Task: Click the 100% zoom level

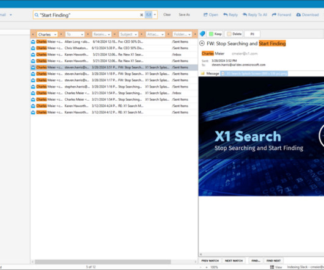Action: pos(215,267)
